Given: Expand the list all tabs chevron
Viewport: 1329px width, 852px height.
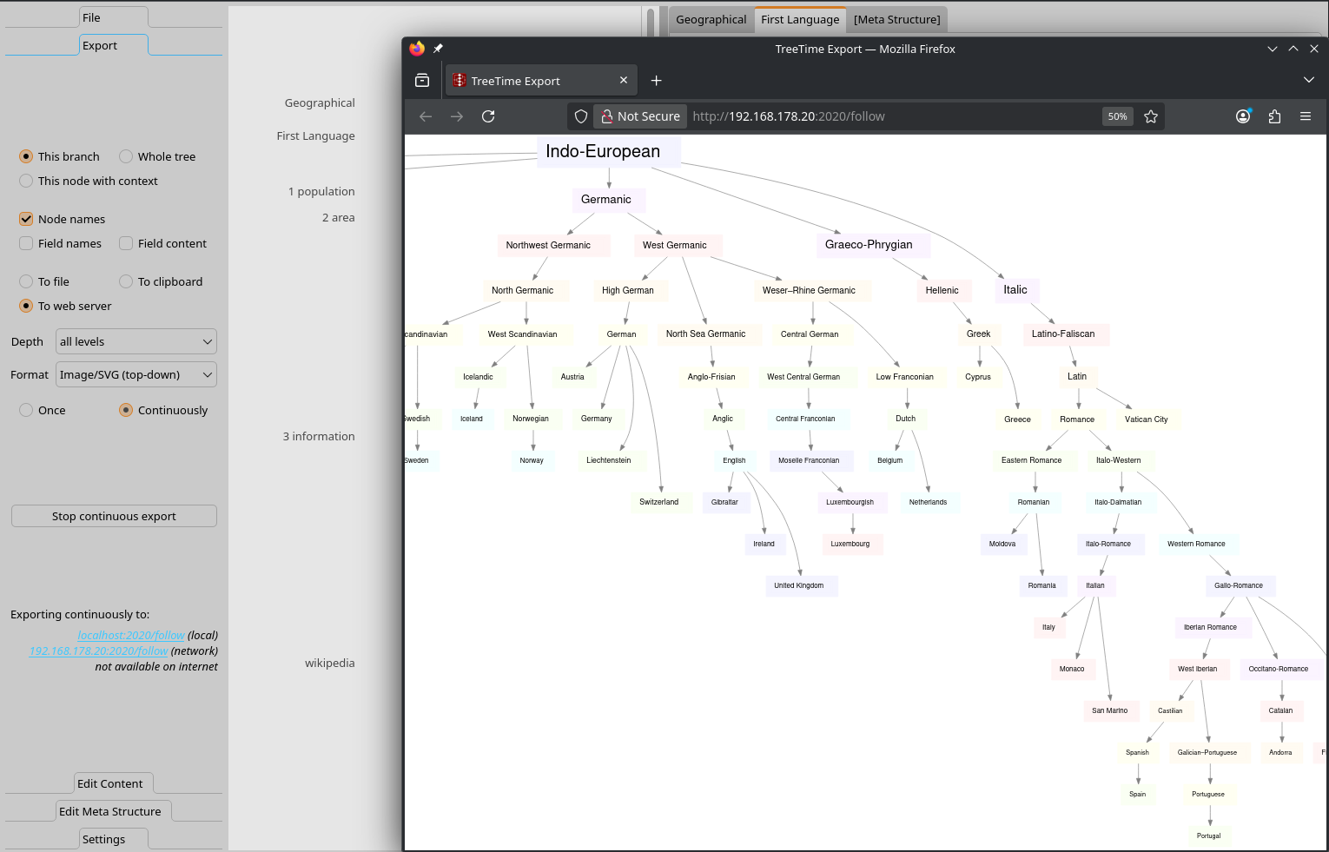Looking at the screenshot, I should (x=1308, y=81).
